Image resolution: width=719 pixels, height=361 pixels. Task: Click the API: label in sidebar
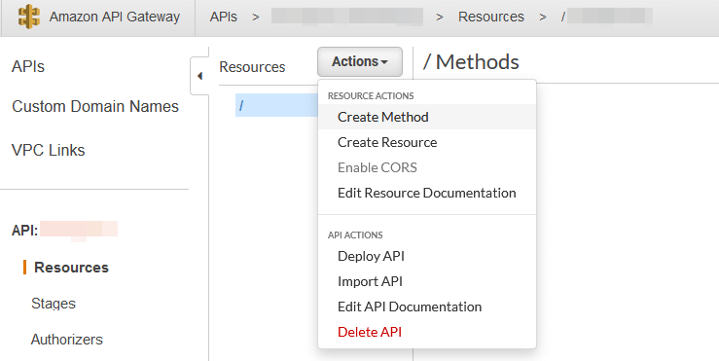click(x=24, y=230)
